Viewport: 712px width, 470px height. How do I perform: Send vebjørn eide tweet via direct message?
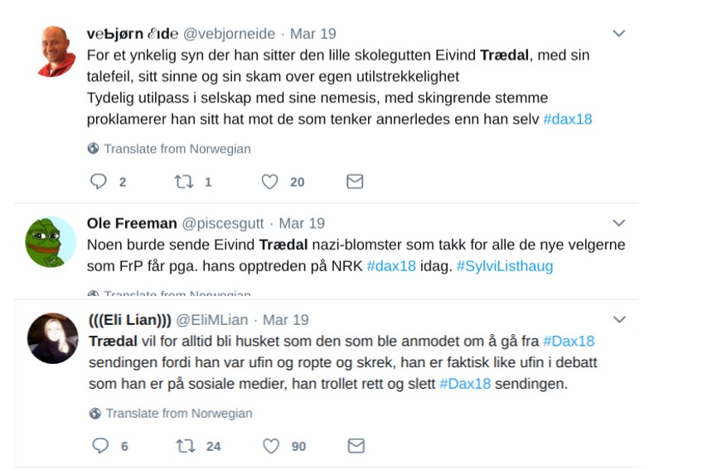[x=355, y=182]
